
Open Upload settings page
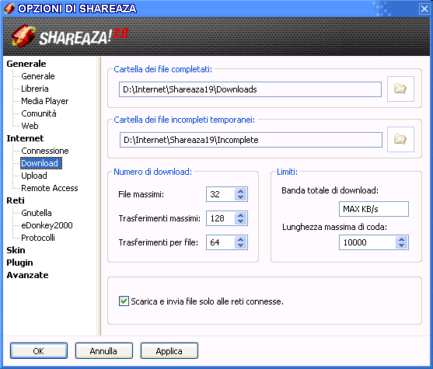[34, 176]
